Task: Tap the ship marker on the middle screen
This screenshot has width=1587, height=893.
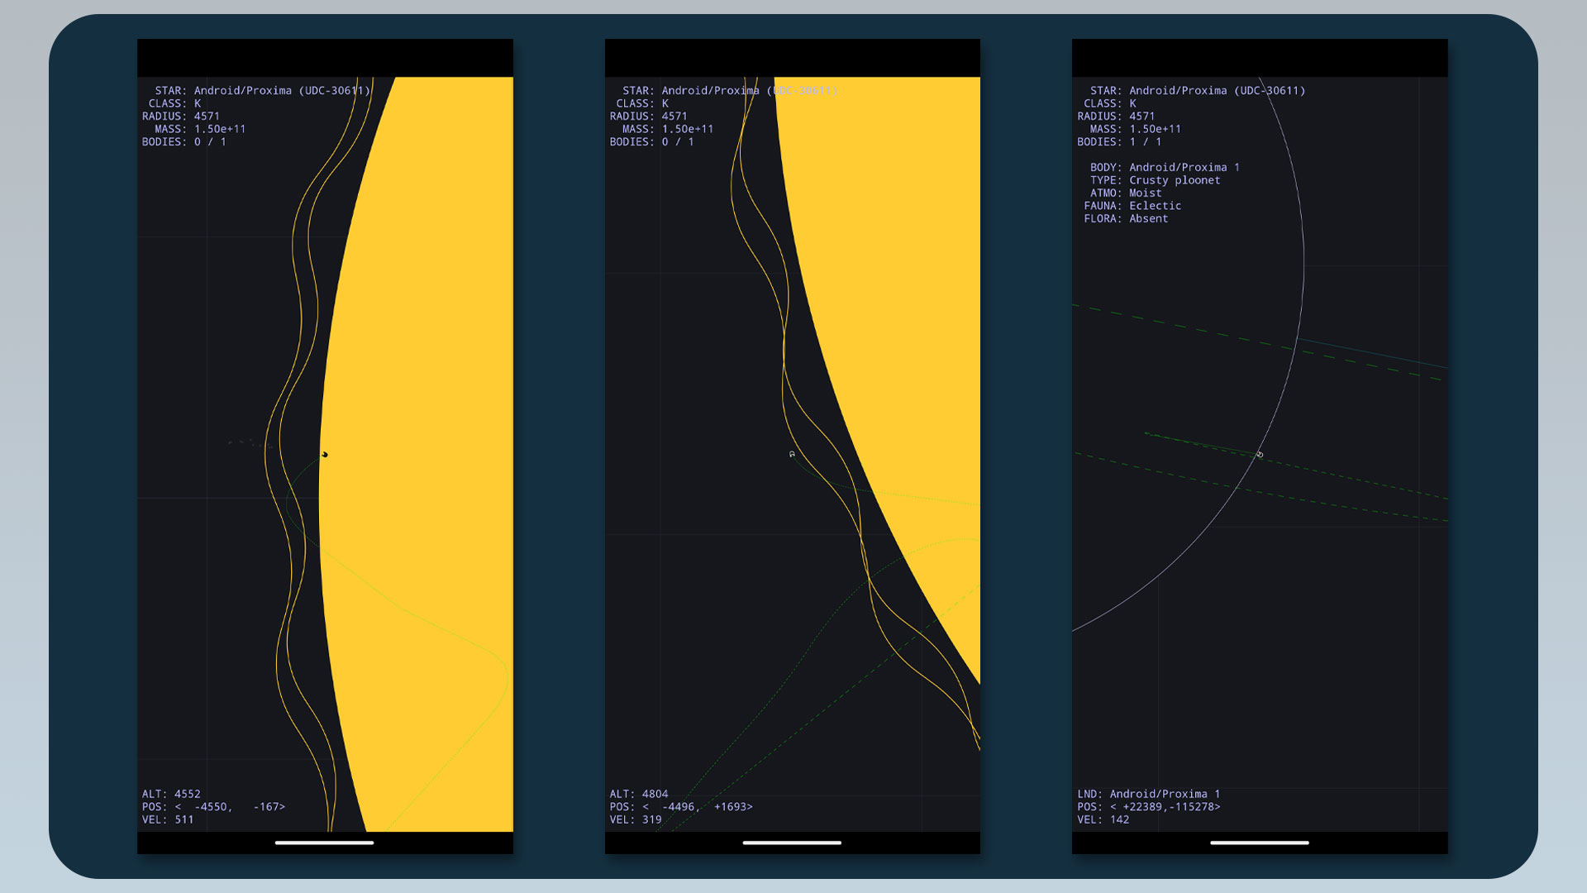Action: (792, 454)
